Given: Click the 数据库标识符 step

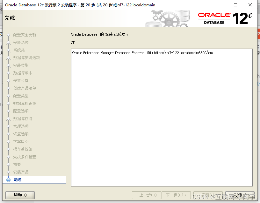Looking at the screenshot, I should tap(25, 103).
